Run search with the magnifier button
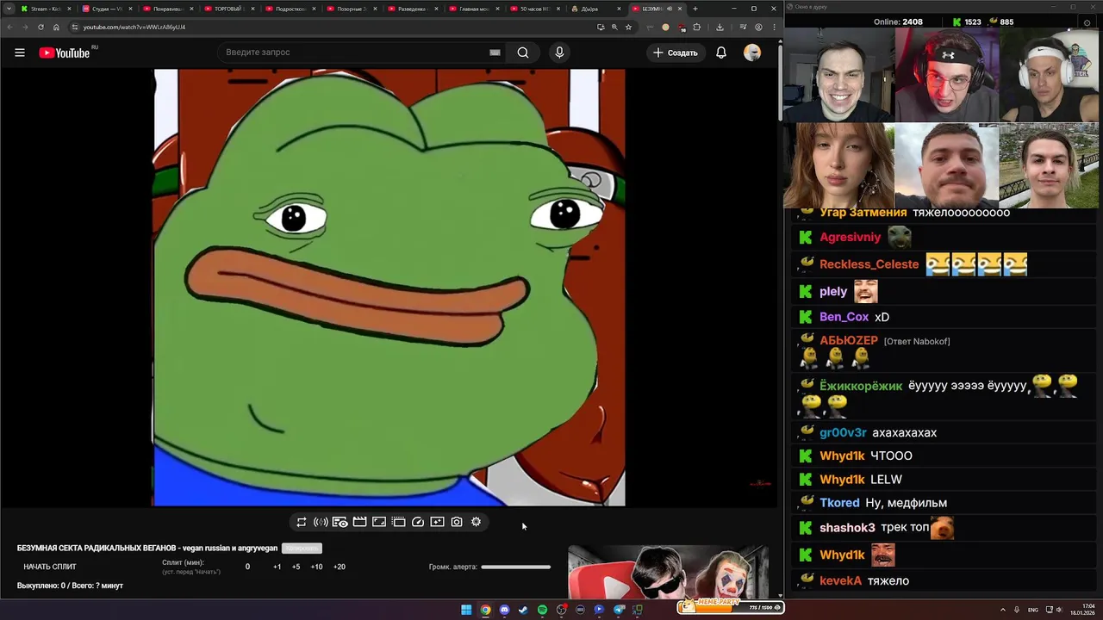The height and width of the screenshot is (620, 1103). pyautogui.click(x=523, y=53)
